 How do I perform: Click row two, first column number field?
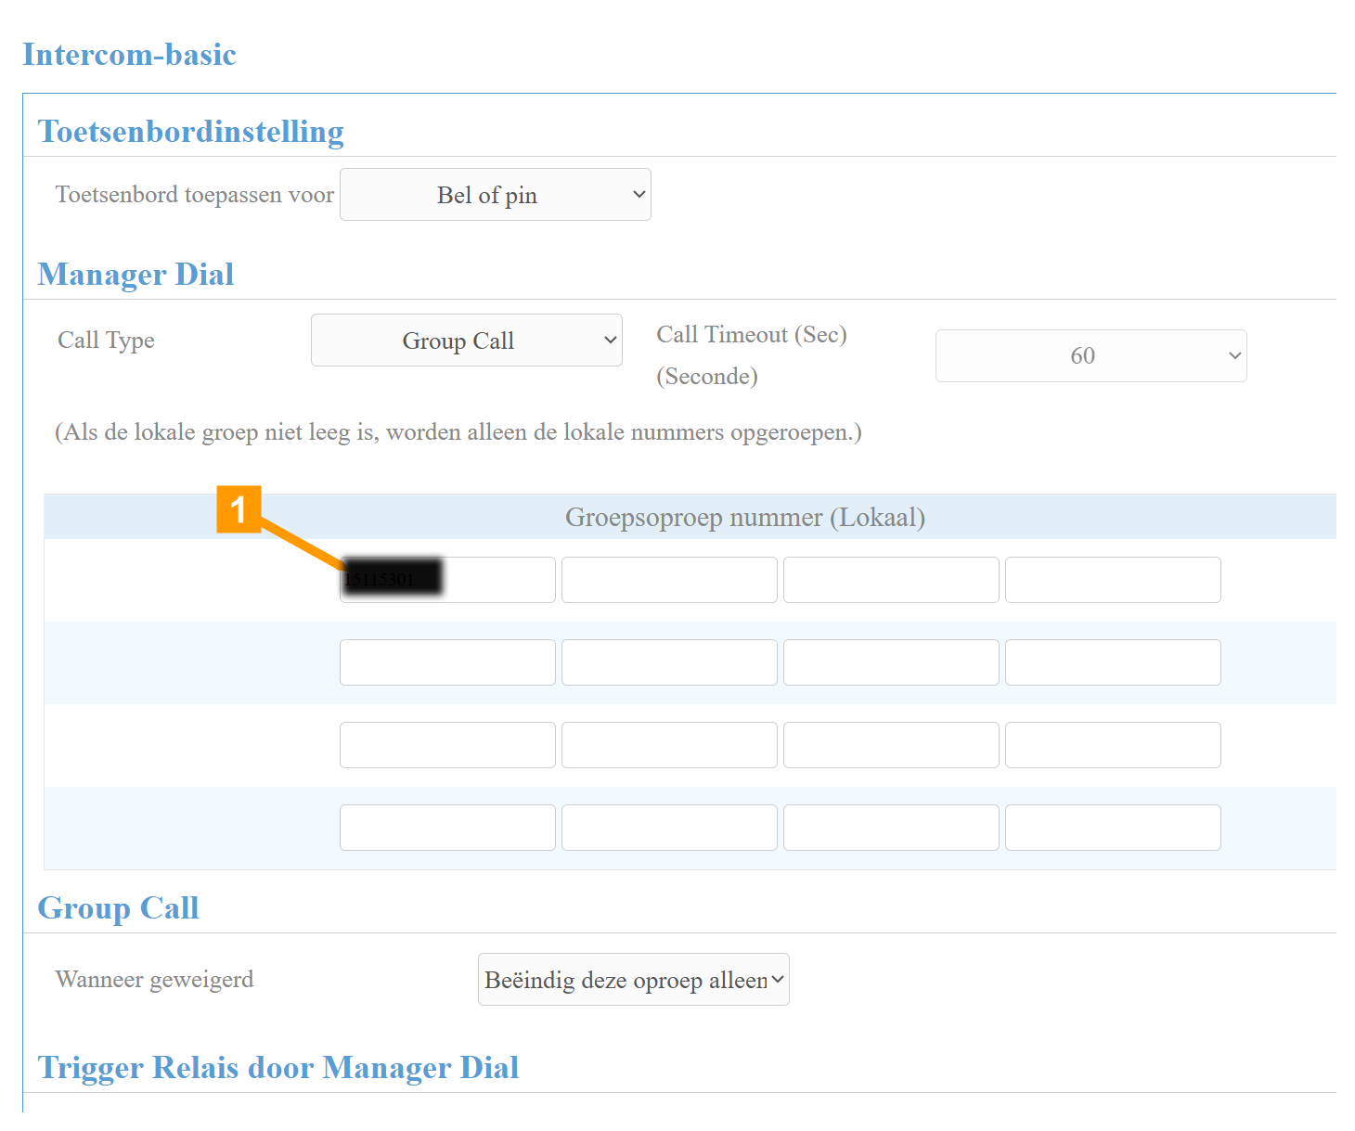(x=447, y=662)
